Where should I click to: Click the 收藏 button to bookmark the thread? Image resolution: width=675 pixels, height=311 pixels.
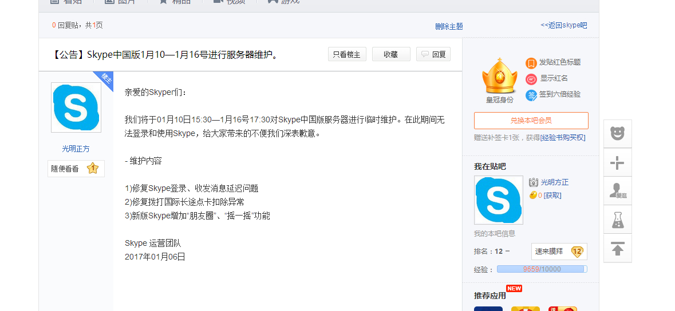tap(391, 54)
